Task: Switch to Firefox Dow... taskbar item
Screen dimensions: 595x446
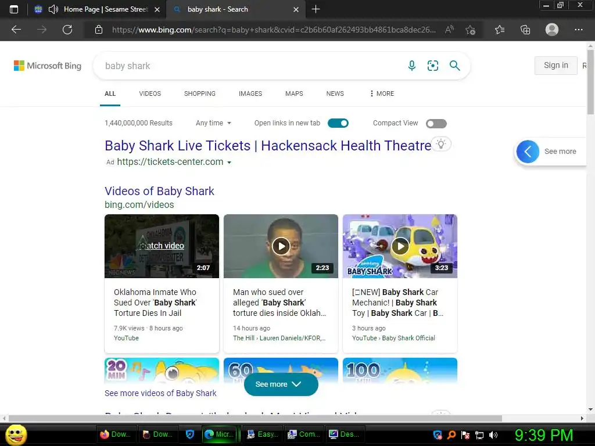Action: point(116,434)
